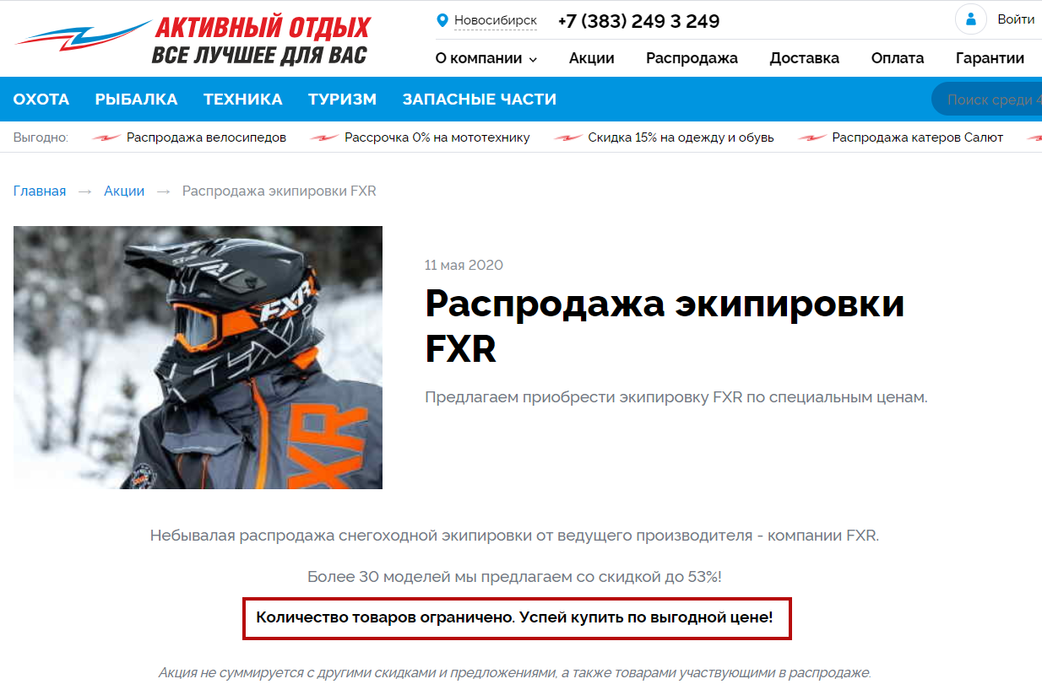Image resolution: width=1042 pixels, height=695 pixels.
Task: Click the lightning icon before Скидка 15%
Action: pos(567,137)
